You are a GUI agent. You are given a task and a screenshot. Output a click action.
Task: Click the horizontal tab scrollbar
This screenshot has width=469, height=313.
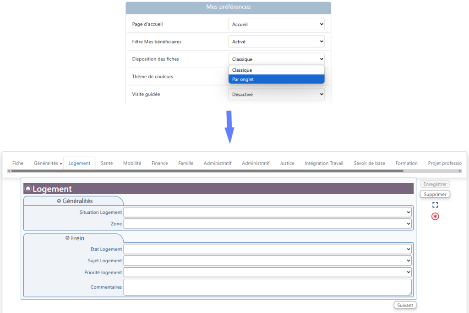point(206,171)
